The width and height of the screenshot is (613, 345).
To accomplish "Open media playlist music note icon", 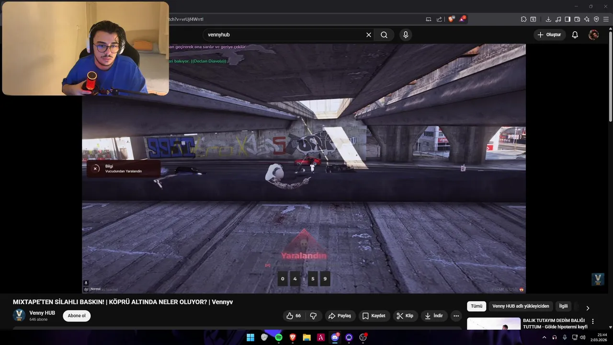I will pyautogui.click(x=558, y=19).
